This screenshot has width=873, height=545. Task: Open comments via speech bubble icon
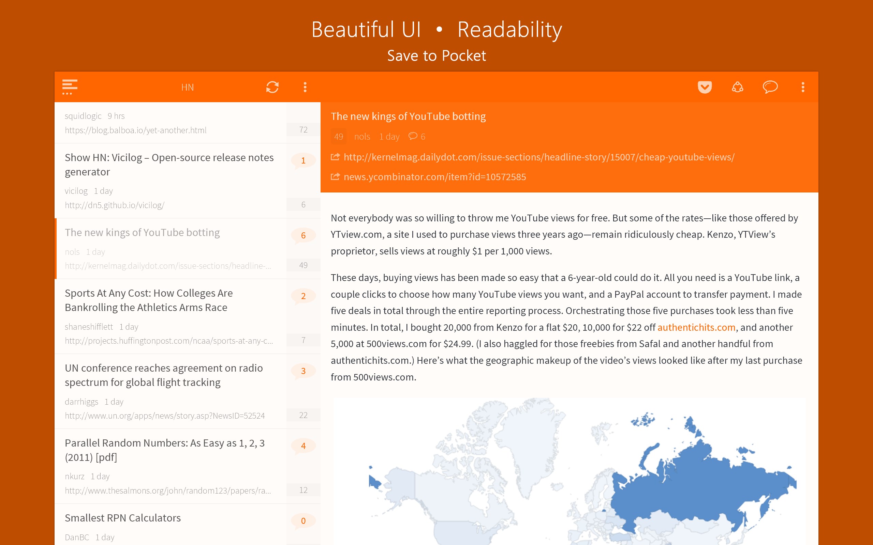pos(770,87)
